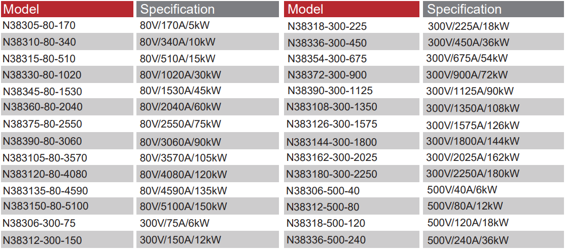The height and width of the screenshot is (249, 565).
Task: Click specification 80V/510A/15kW
Action: 178,59
